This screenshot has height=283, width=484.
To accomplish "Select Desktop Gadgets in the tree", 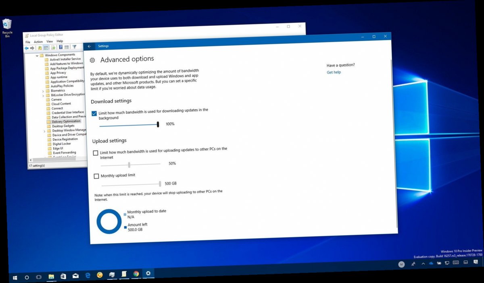I will coord(63,126).
